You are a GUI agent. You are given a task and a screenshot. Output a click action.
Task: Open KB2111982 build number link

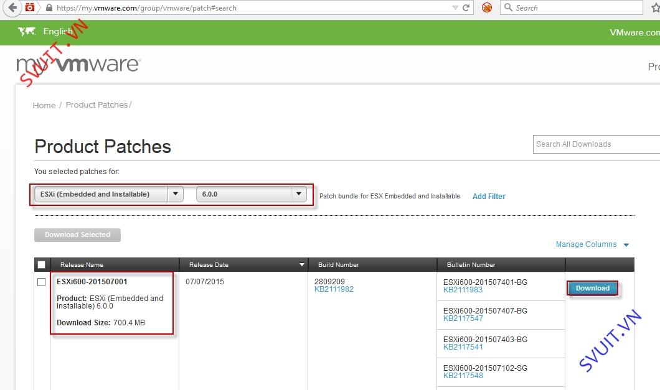pos(334,289)
